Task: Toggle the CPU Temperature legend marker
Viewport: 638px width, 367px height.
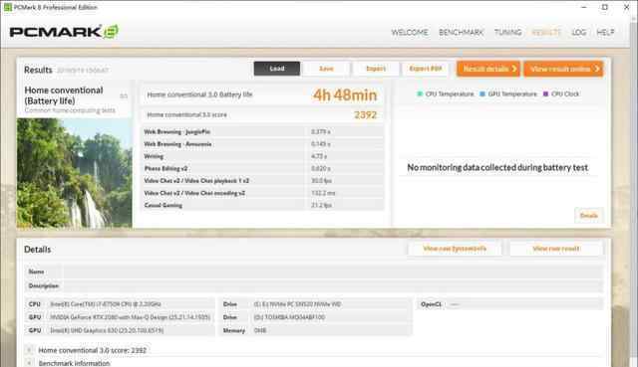Action: click(420, 93)
